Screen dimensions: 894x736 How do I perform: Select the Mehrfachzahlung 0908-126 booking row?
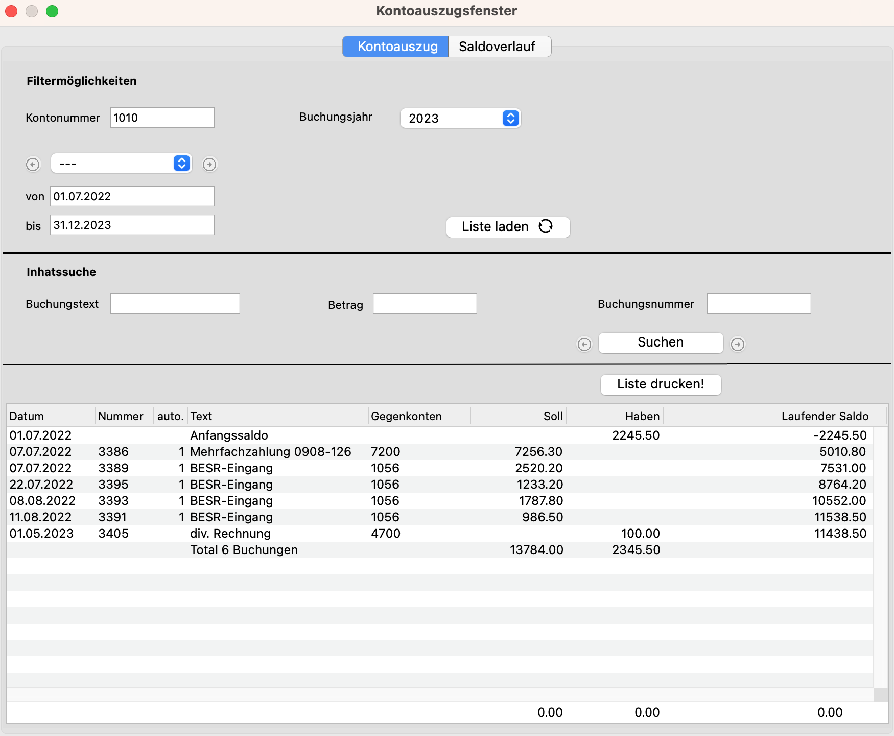coord(270,452)
